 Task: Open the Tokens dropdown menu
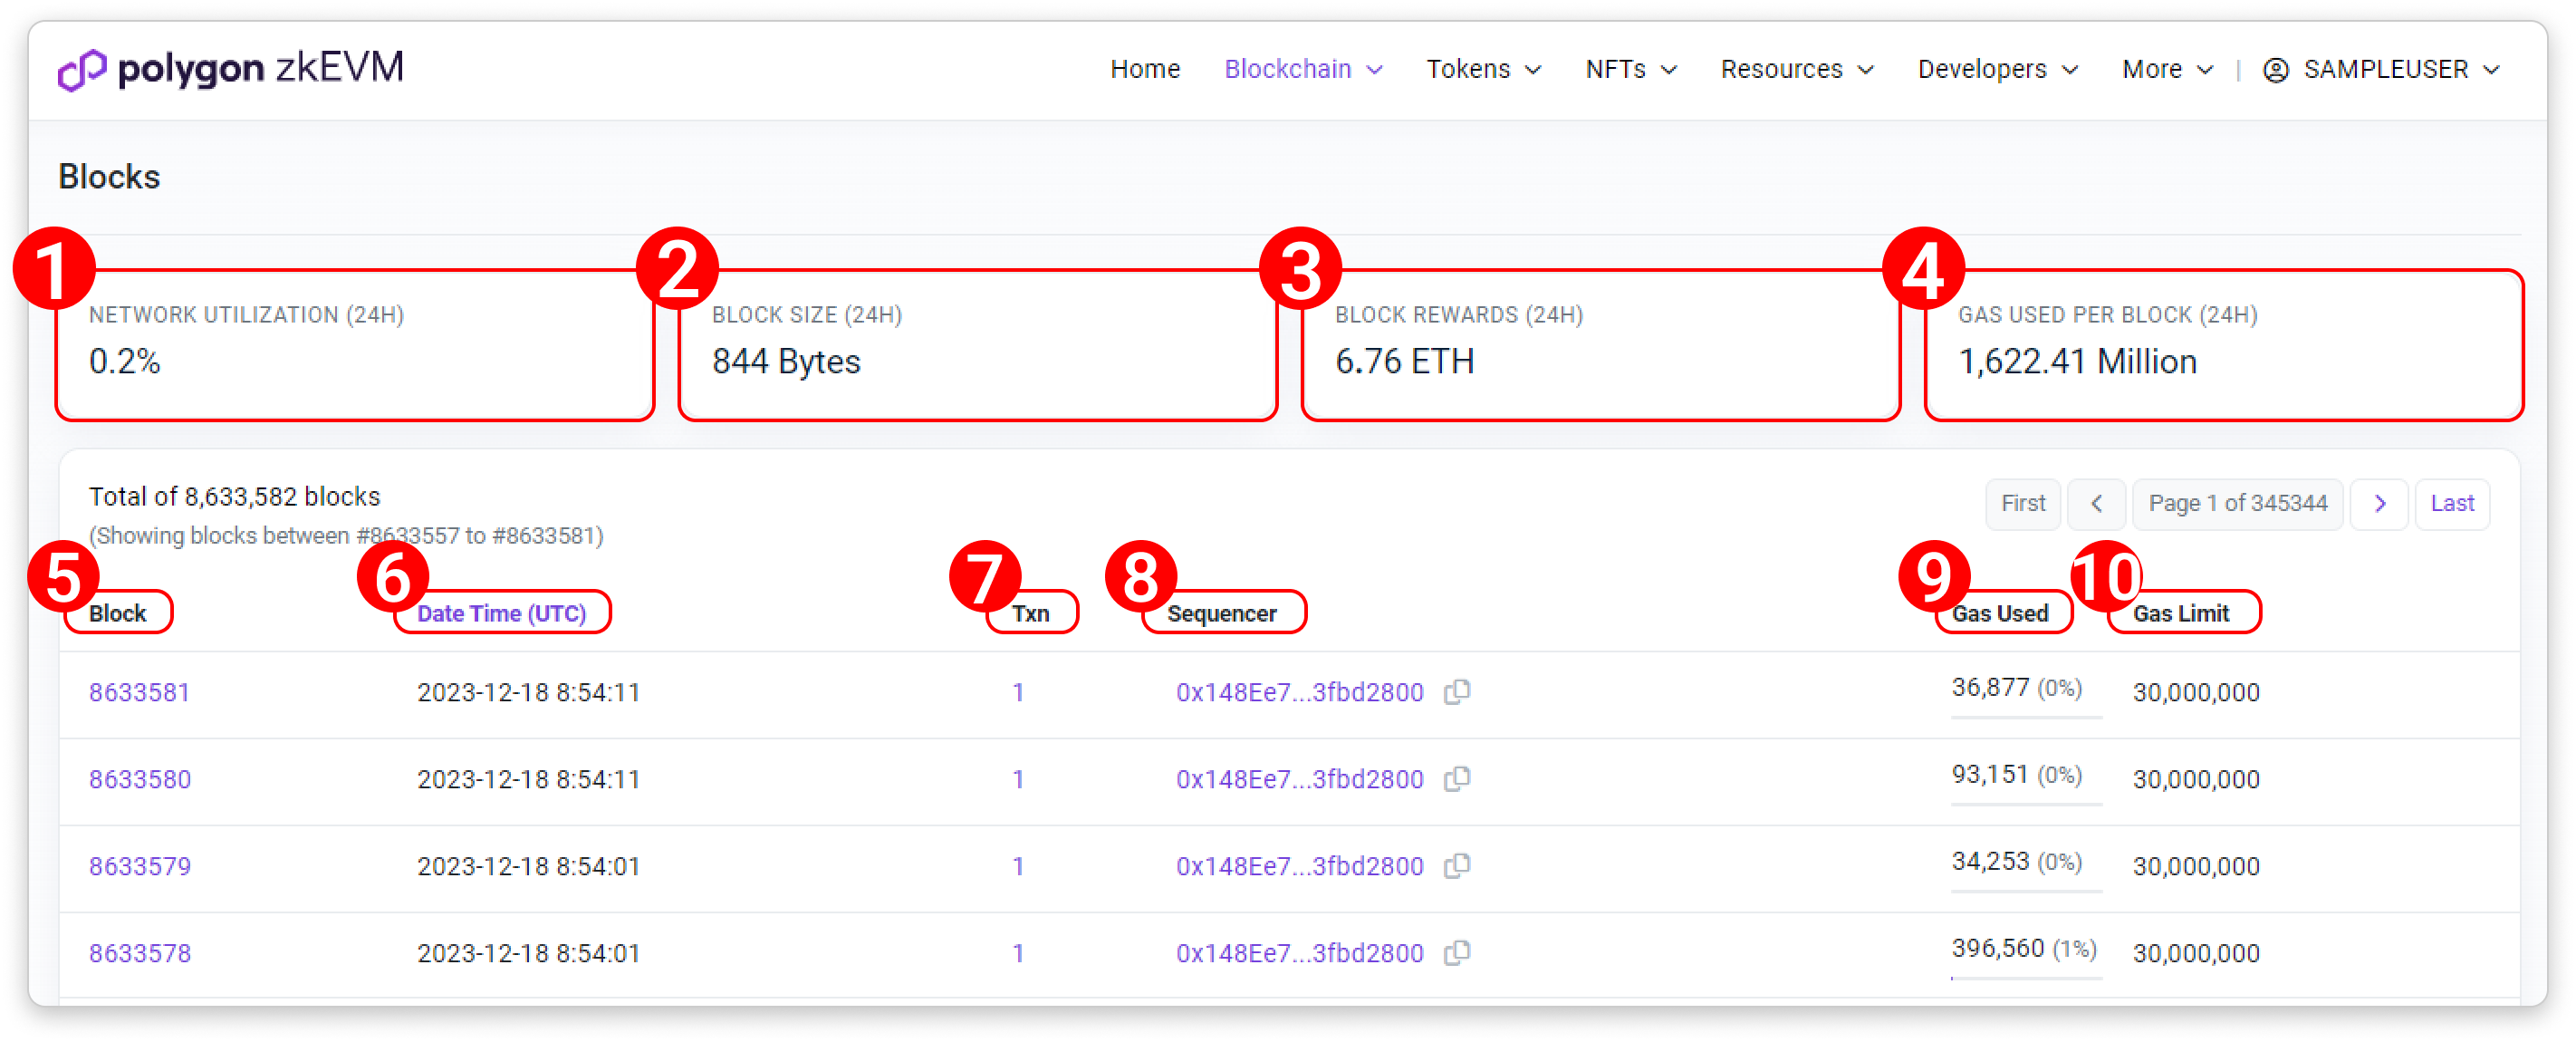tap(1483, 69)
